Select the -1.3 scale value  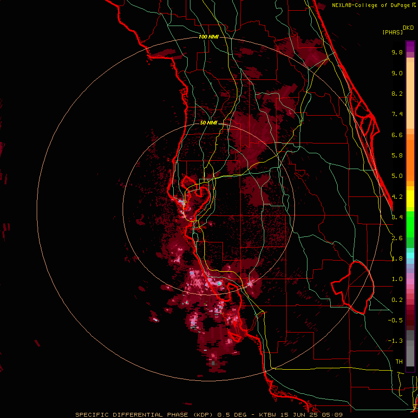(395, 341)
